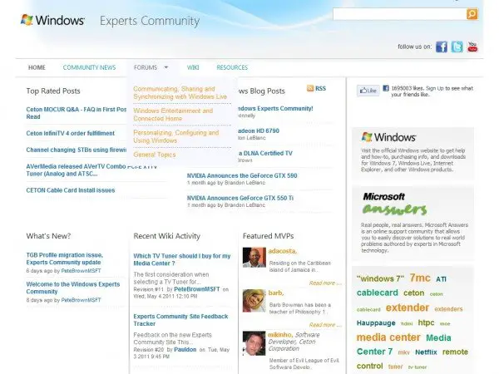Open CETON Cable Card Install issues post

[x=71, y=190]
